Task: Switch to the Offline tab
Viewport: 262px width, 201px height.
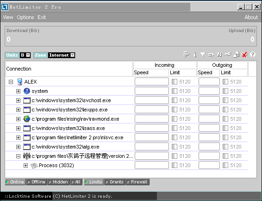Action: click(x=37, y=182)
